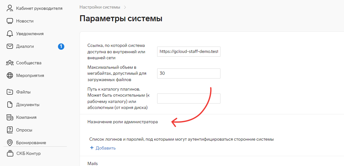Image resolution: width=344 pixels, height=166 pixels.
Task: Open Уведомления menu item
Action: pyautogui.click(x=30, y=34)
